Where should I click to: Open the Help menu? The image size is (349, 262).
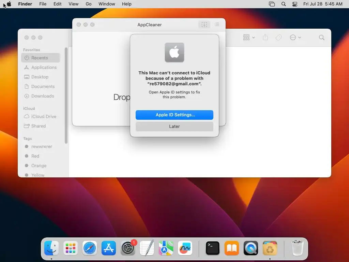[x=127, y=4]
